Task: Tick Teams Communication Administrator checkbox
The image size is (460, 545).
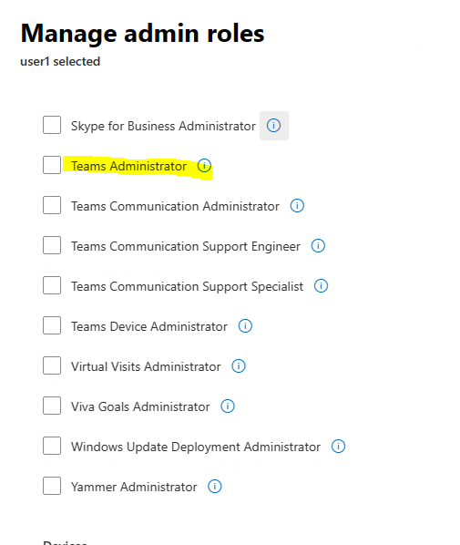Action: tap(52, 205)
